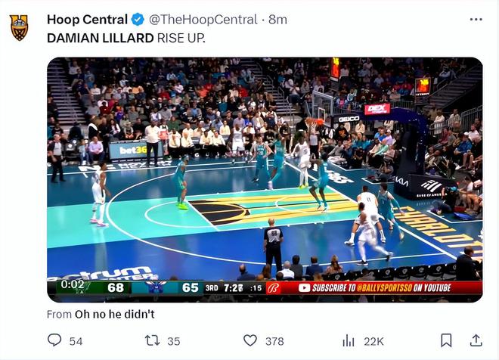
Task: Bookmark this Hoop Central tweet
Action: tap(446, 340)
